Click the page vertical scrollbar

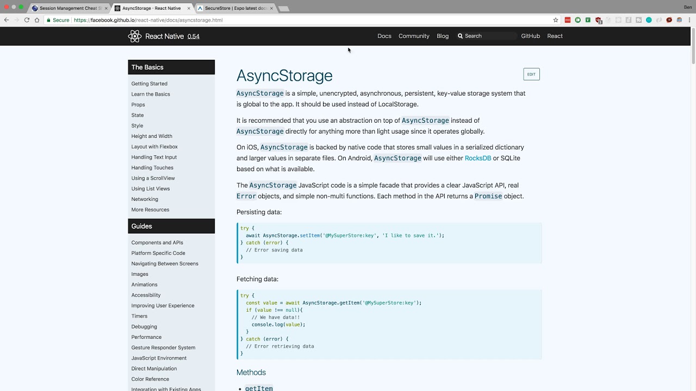tap(693, 46)
